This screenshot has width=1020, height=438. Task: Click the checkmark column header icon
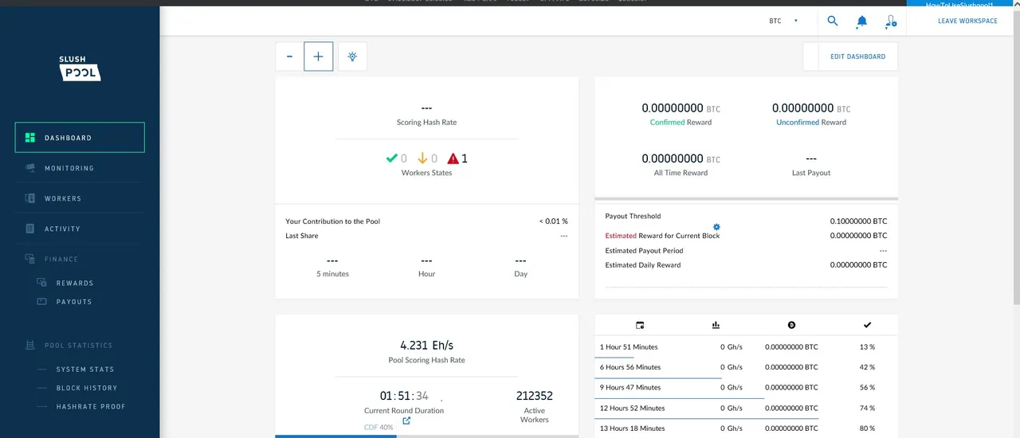click(867, 325)
